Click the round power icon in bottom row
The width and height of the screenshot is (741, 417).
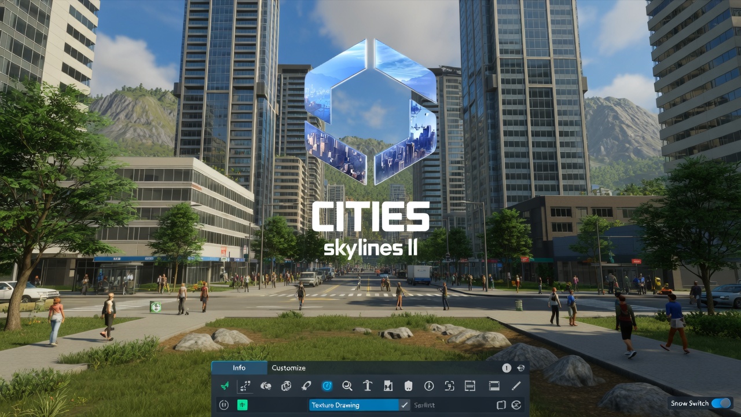pyautogui.click(x=224, y=405)
